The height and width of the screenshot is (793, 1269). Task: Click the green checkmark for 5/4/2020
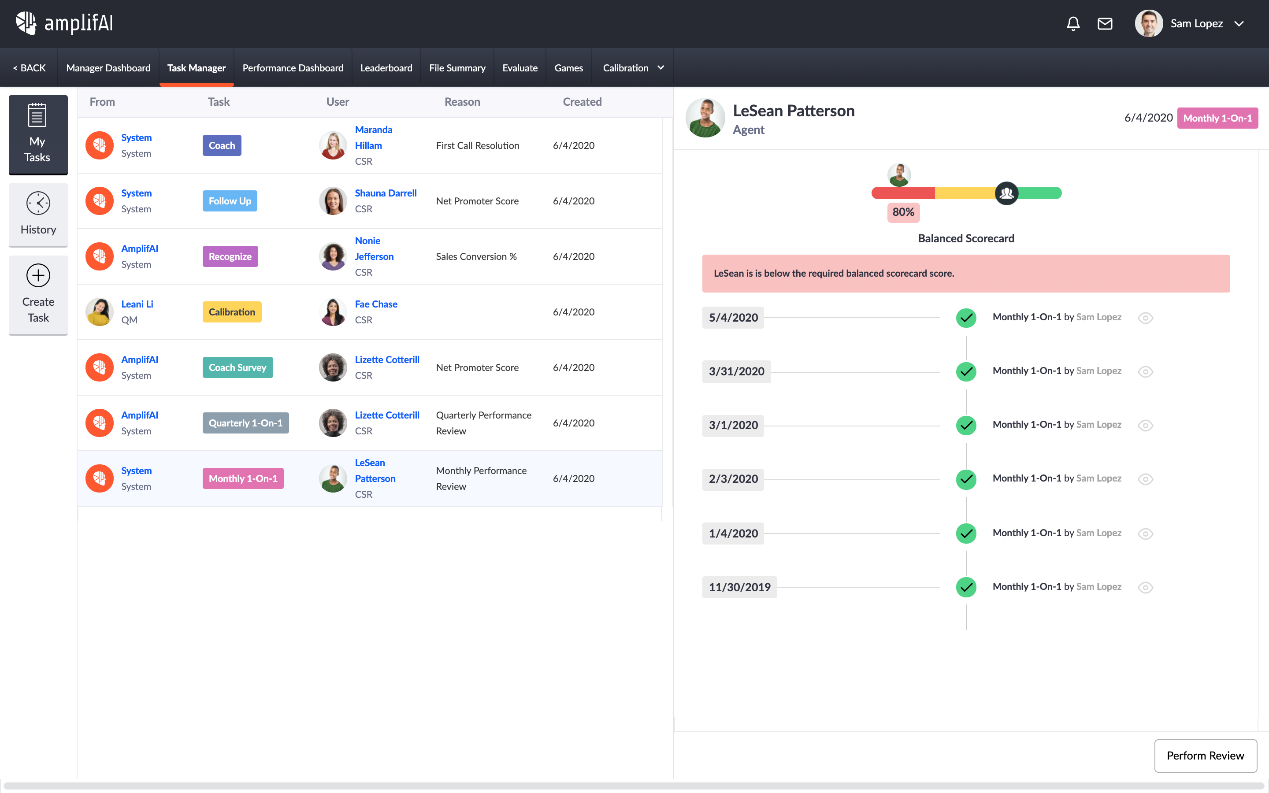[x=966, y=318]
